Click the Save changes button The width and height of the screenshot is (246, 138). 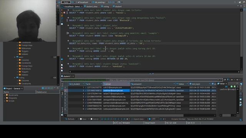pyautogui.click(x=83, y=119)
